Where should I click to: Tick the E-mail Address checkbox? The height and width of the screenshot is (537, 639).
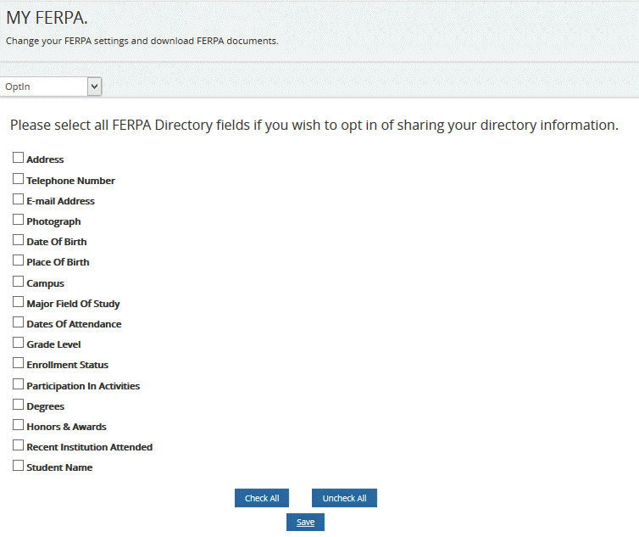[18, 199]
